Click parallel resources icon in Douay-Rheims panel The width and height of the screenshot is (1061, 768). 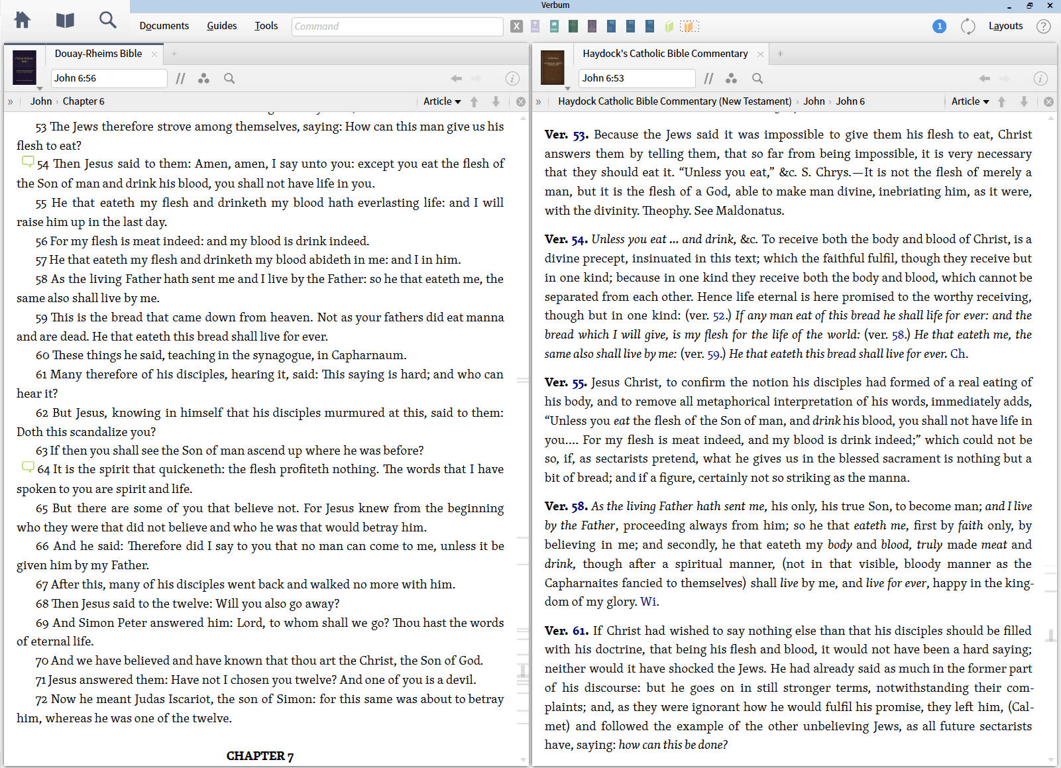(x=180, y=79)
